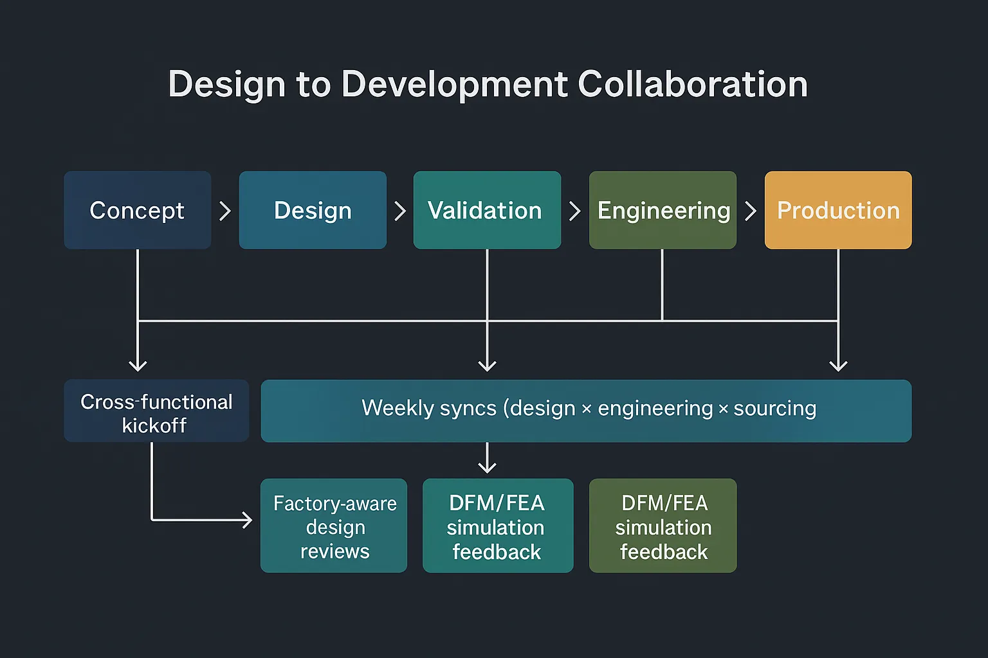This screenshot has width=988, height=658.
Task: Click the chevron between Concept and Design
Action: tap(224, 211)
